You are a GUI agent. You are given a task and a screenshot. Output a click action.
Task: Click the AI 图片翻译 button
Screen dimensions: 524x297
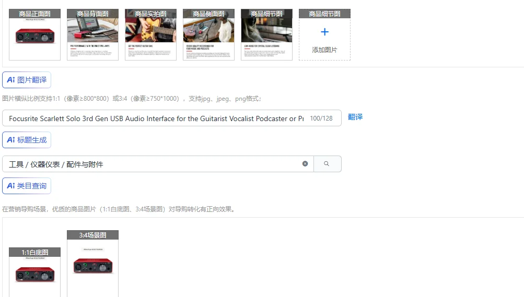coord(27,80)
